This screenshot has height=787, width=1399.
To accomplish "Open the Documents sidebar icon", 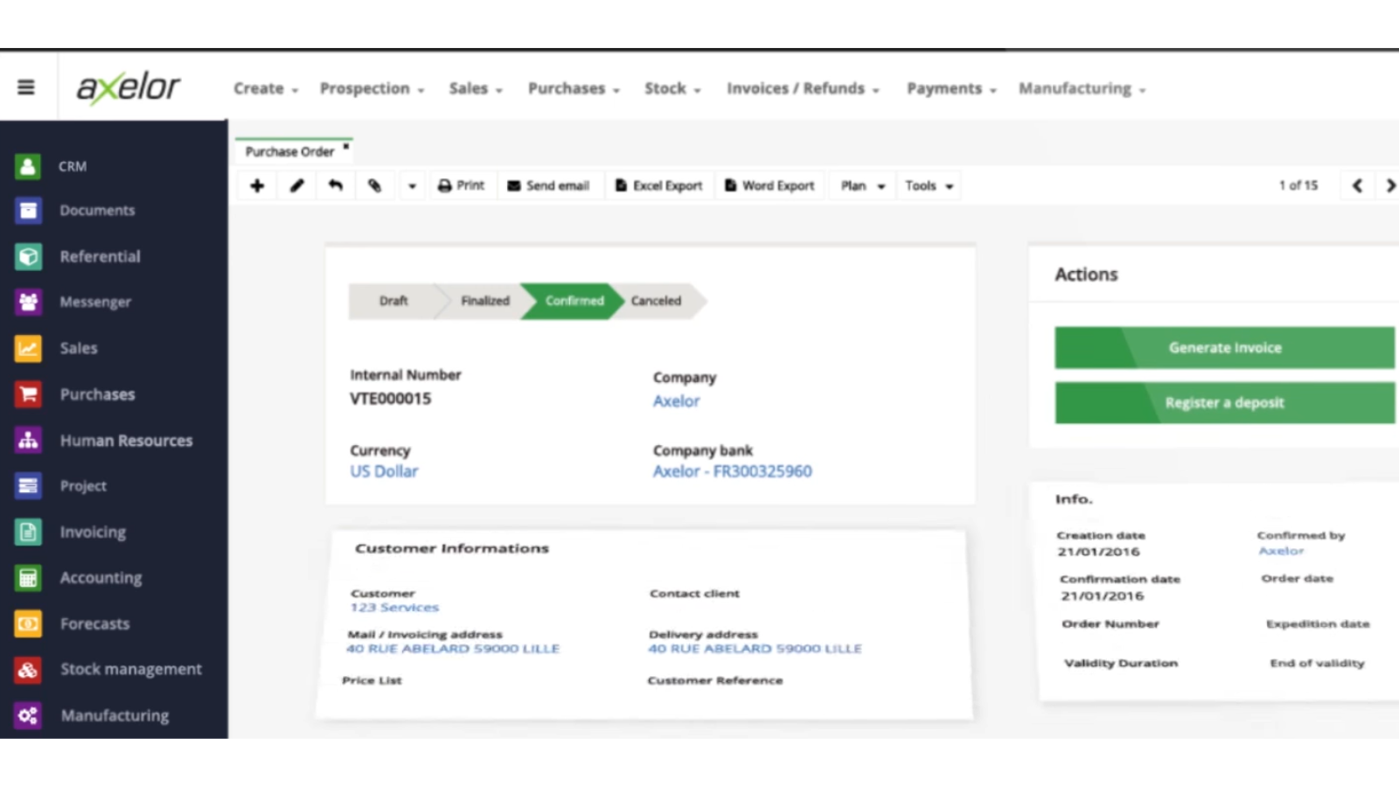I will [x=28, y=210].
